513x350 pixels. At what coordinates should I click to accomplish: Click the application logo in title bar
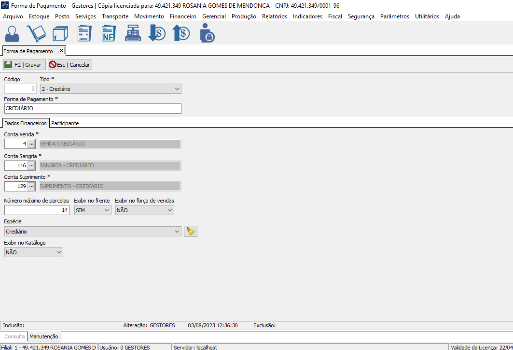point(5,6)
